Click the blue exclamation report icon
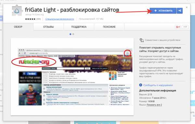 [x=140, y=85]
